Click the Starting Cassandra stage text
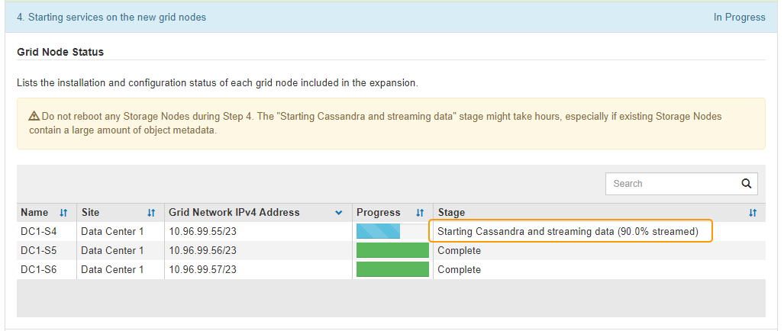This screenshot has width=784, height=331. [x=568, y=231]
